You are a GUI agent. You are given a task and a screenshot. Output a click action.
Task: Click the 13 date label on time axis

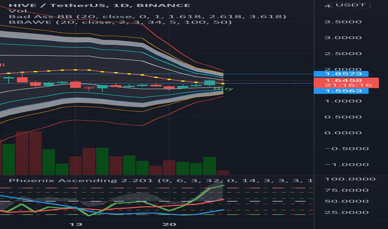point(76,224)
